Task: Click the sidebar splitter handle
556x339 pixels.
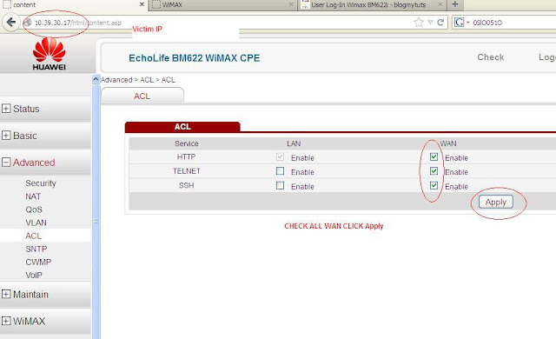Action: pyautogui.click(x=96, y=221)
